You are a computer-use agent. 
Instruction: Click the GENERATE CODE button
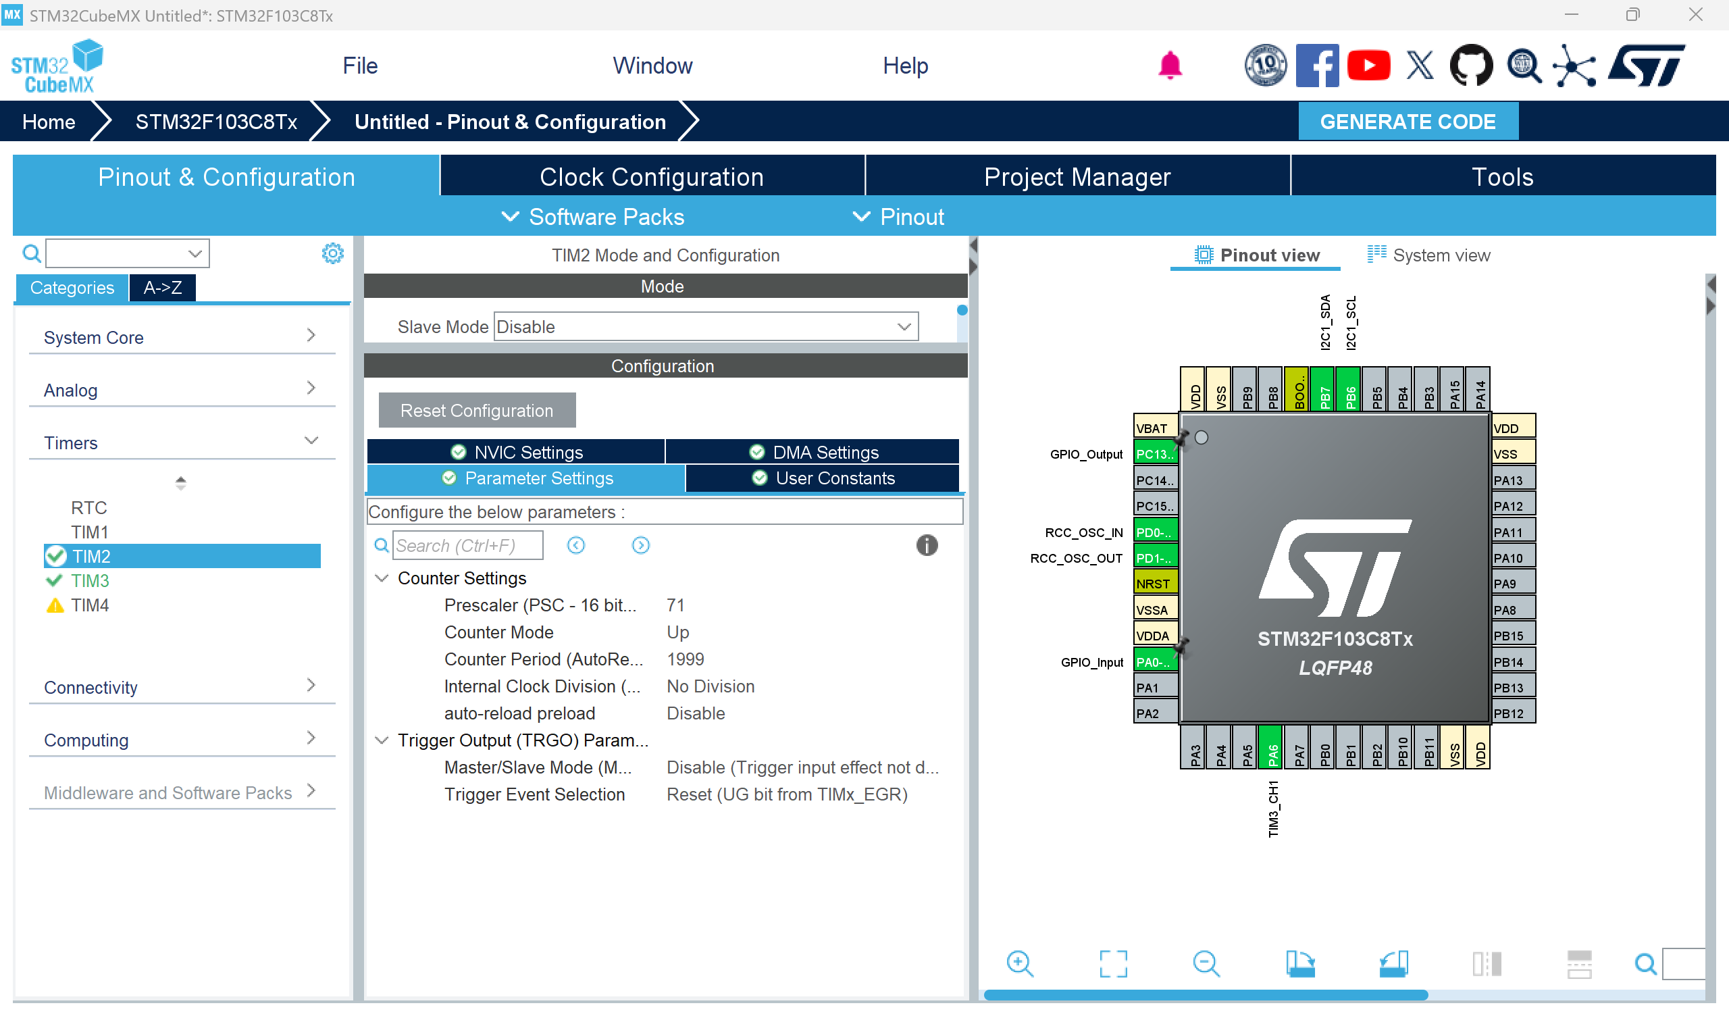1408,122
